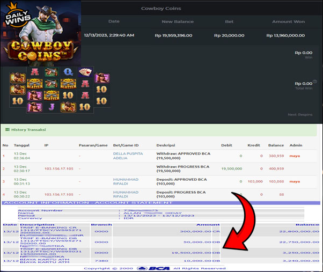Click the Kredit column header
Screen dimensions: 323x272
click(254, 145)
